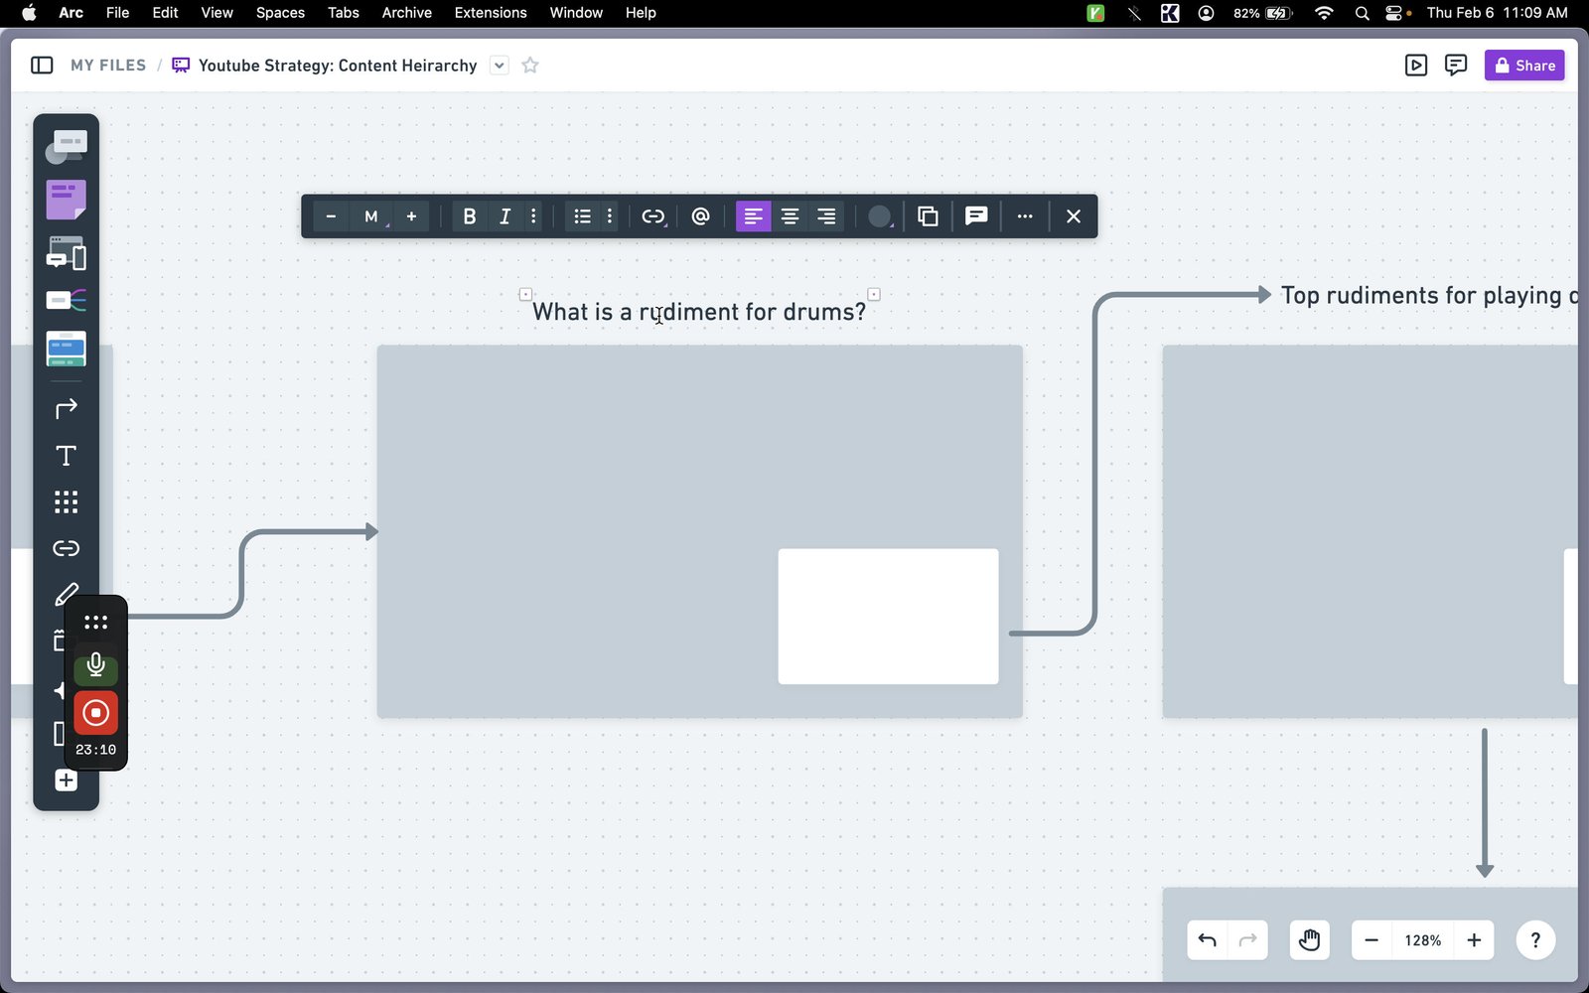Go to MY FILES breadcrumb

(108, 66)
